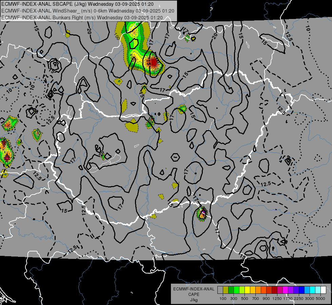The image size is (332, 305).
Task: Click the dark red legend swatch
Action: 274,290
